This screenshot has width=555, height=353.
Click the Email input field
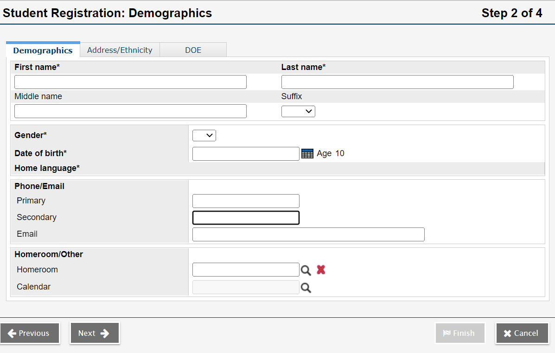[308, 234]
